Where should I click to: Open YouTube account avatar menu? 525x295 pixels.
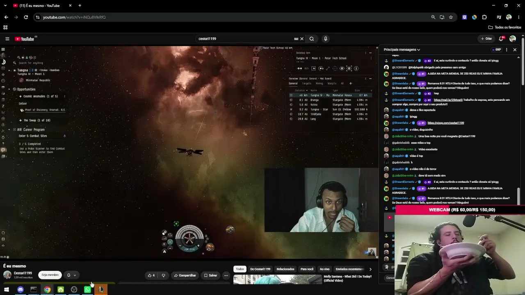click(x=513, y=39)
